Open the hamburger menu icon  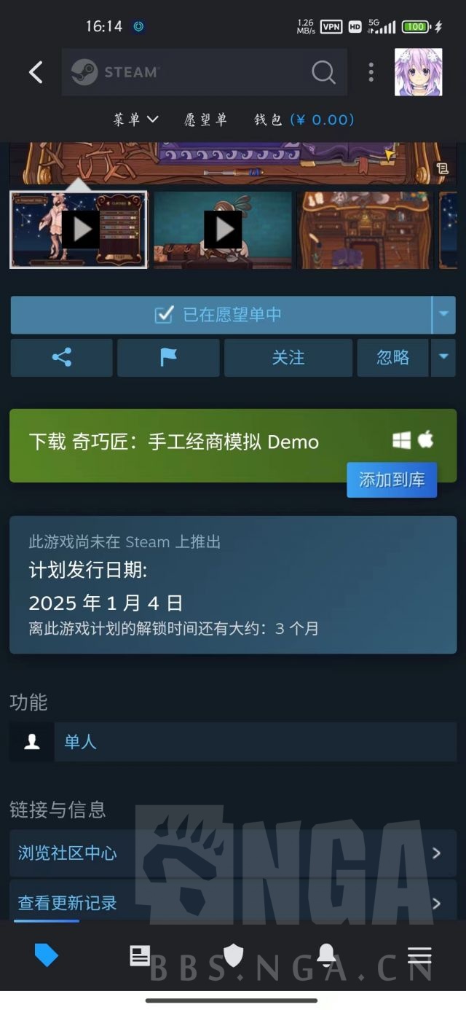[x=419, y=955]
